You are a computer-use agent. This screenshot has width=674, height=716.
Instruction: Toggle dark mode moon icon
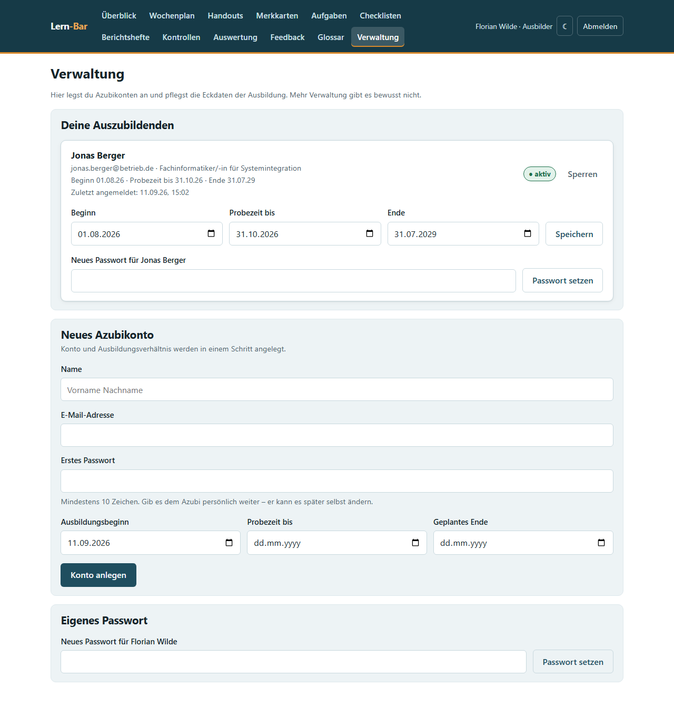click(564, 26)
